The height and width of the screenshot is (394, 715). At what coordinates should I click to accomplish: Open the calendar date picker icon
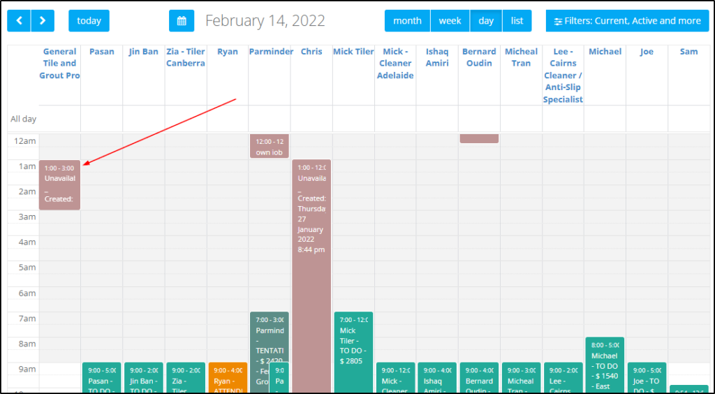pos(182,21)
